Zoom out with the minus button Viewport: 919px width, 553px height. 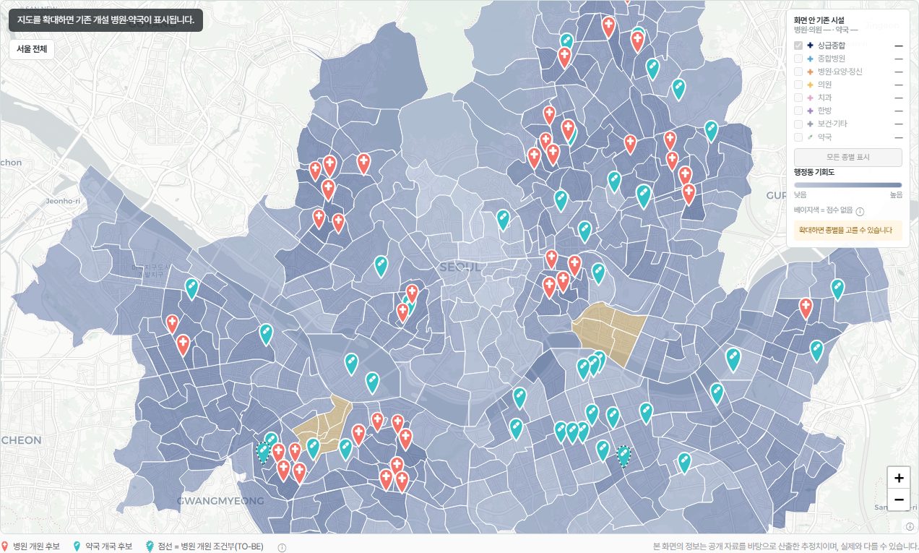(x=899, y=500)
